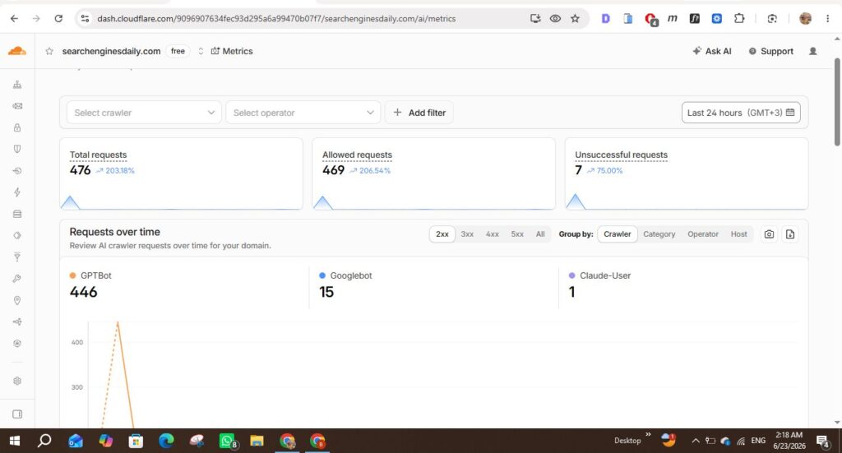Show All status code responses
Screen dimensions: 842x453
540,234
